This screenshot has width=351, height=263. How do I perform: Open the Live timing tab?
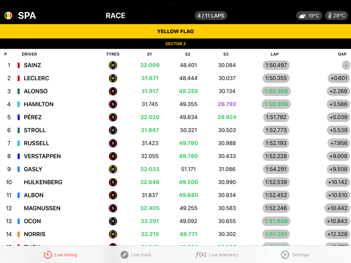[x=60, y=254]
